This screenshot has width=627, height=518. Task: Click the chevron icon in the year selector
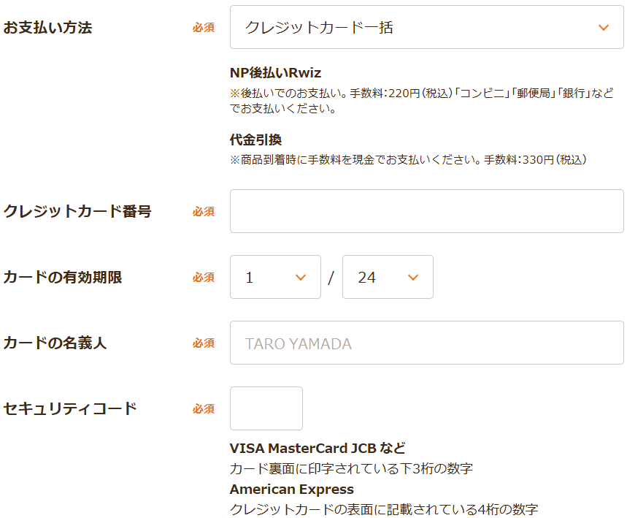click(412, 277)
